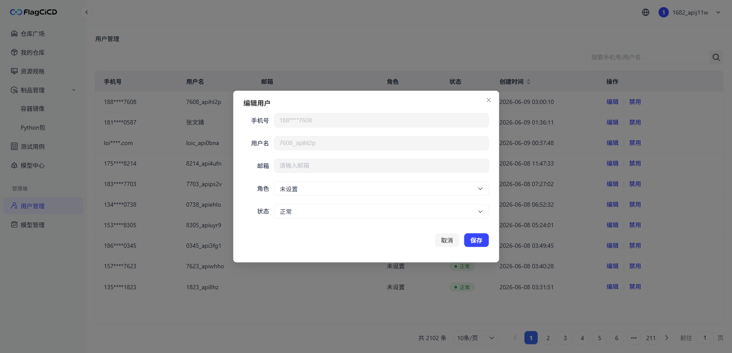Click the 前往 page number input

click(705, 338)
